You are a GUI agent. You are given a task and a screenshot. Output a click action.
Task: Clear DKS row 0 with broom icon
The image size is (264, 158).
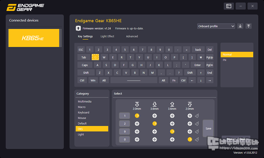[197, 139]
